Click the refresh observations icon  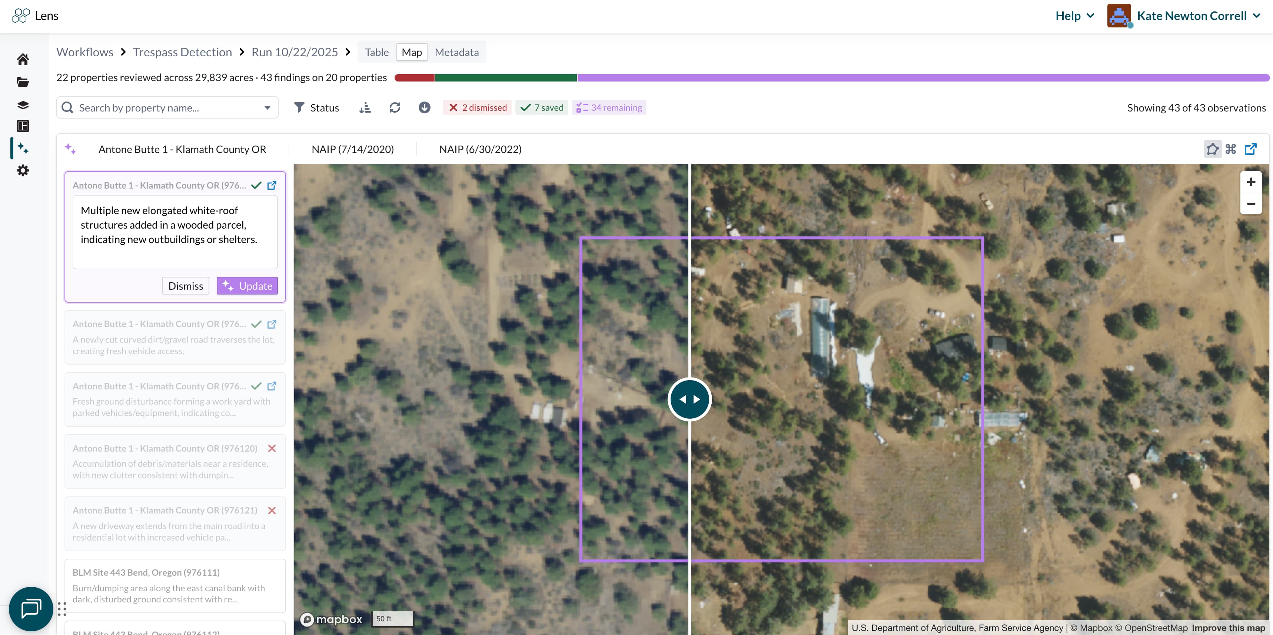click(x=394, y=107)
